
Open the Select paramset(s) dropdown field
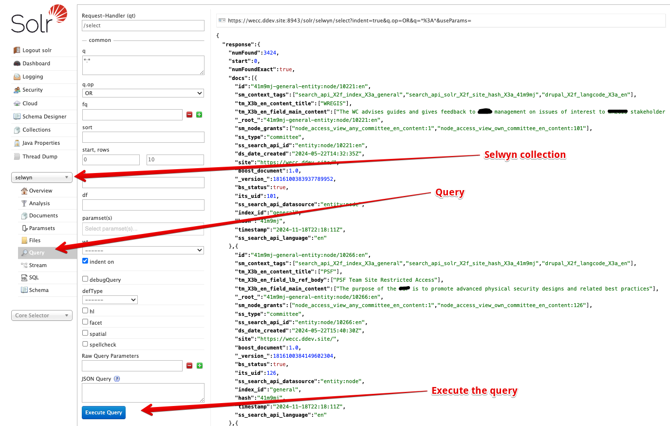tap(143, 229)
